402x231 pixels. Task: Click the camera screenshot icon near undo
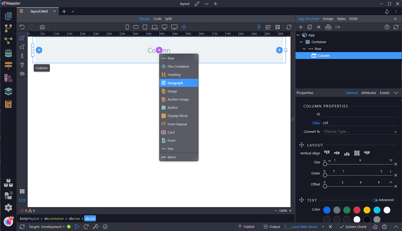click(42, 27)
